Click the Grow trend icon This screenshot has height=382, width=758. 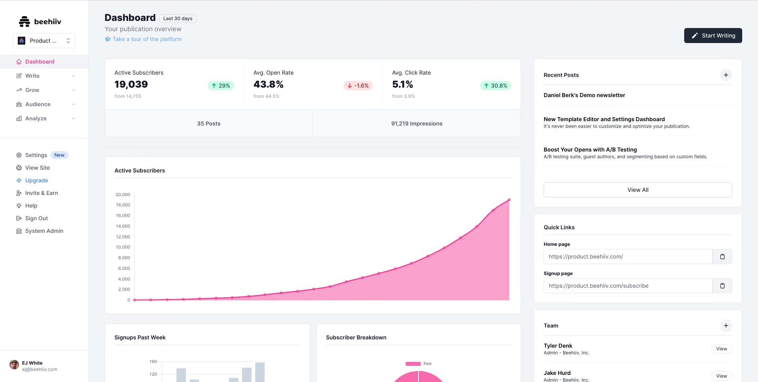[19, 90]
